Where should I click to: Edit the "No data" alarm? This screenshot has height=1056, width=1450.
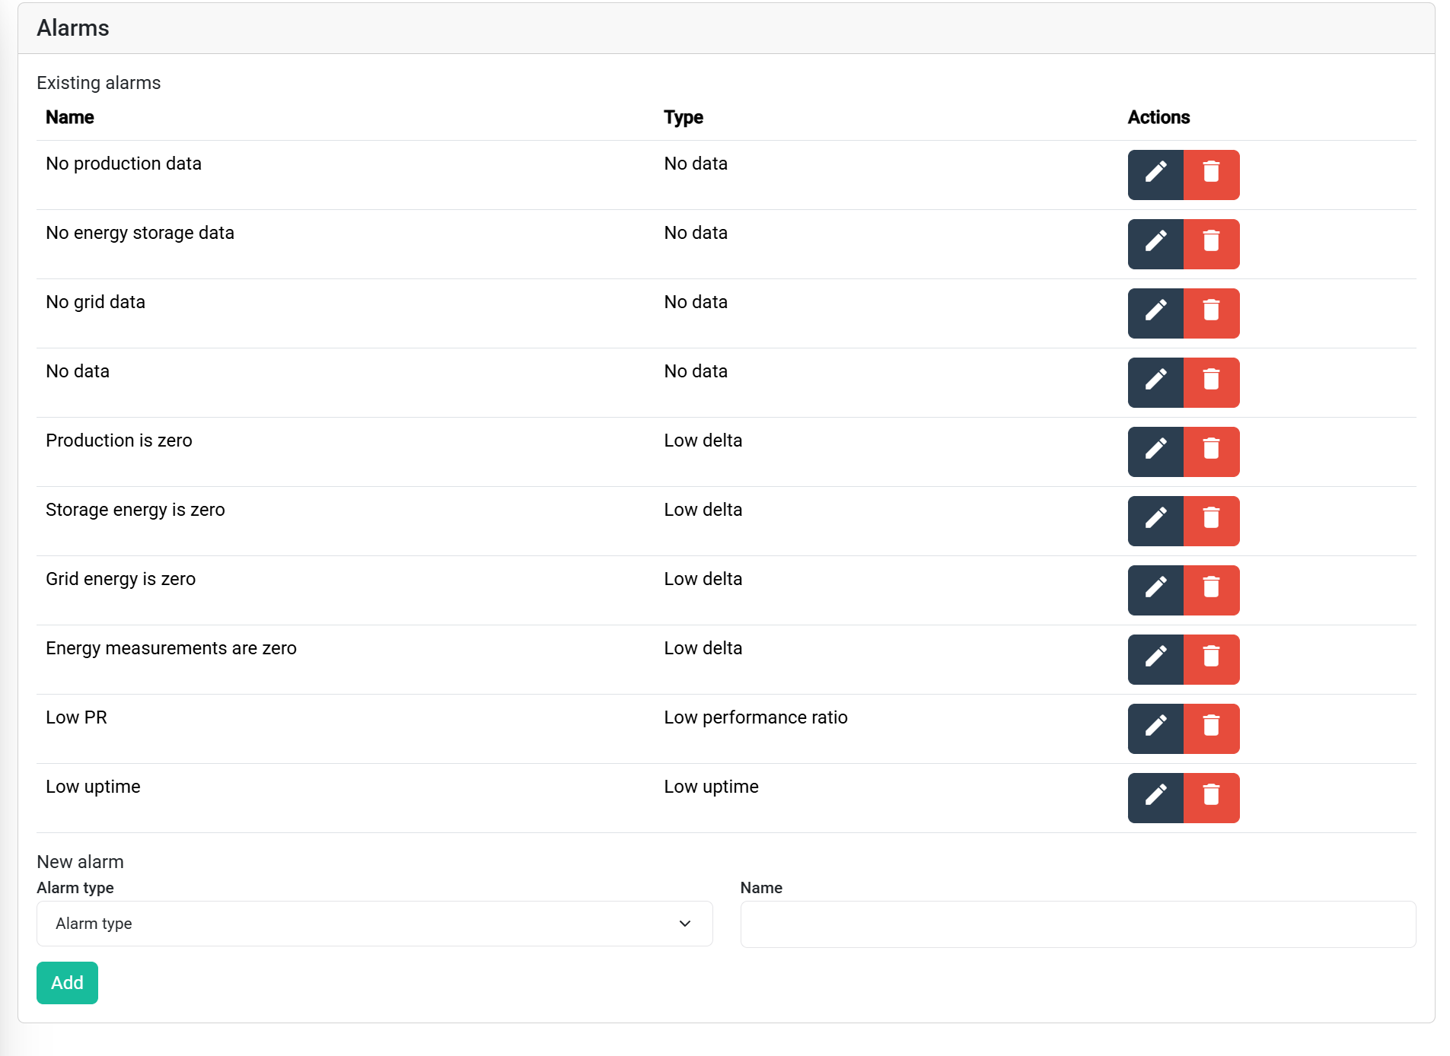pos(1155,382)
